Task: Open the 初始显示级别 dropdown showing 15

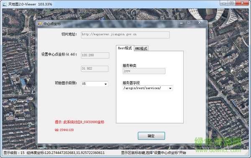Action: [x=95, y=84]
